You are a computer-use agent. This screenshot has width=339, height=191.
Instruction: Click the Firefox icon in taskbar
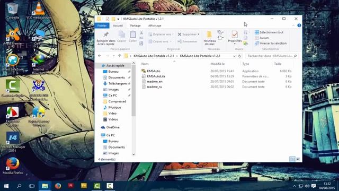[x=58, y=186]
